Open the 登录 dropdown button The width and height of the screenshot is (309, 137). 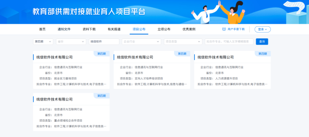tap(262, 29)
